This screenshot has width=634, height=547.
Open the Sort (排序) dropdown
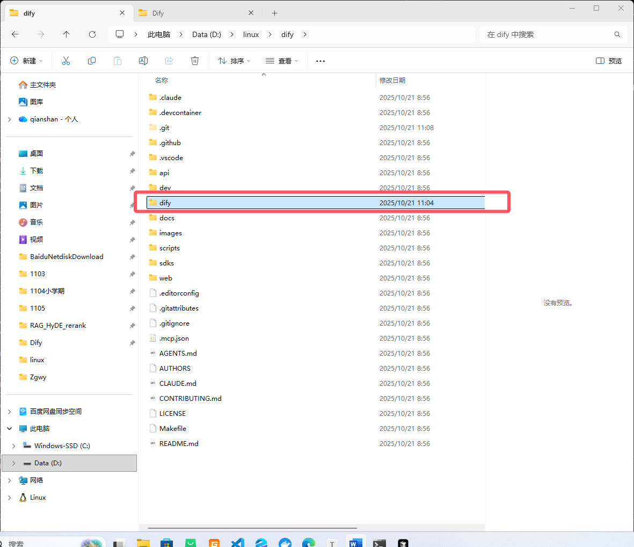[x=234, y=61]
